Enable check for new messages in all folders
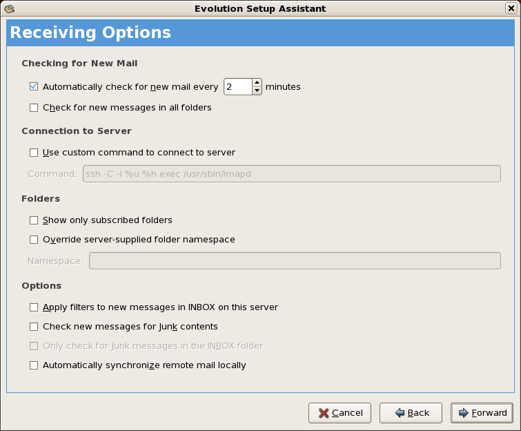The height and width of the screenshot is (431, 521). pyautogui.click(x=34, y=108)
